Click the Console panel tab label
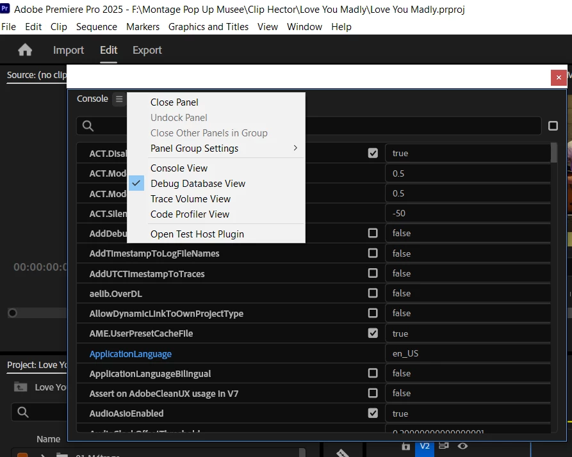The height and width of the screenshot is (457, 572). (x=92, y=99)
